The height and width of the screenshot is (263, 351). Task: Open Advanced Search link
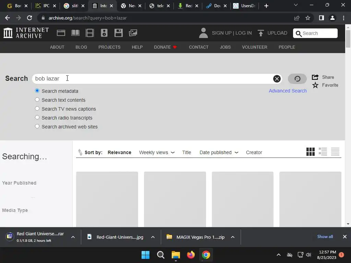coord(288,91)
